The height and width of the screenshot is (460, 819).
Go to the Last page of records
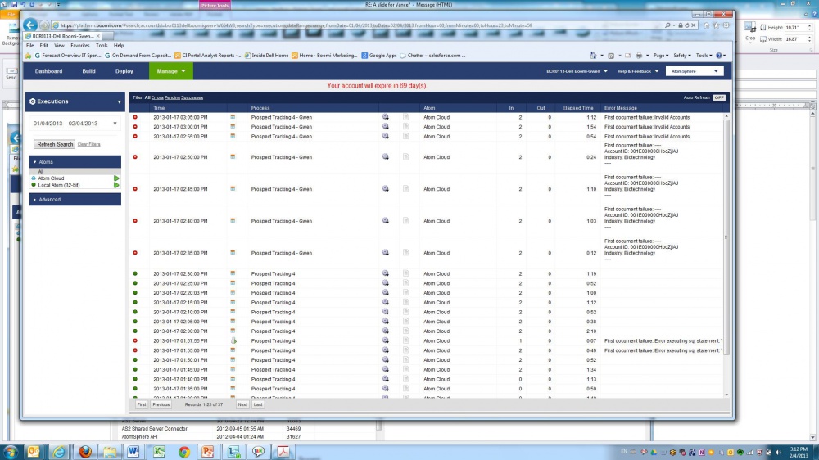click(x=257, y=404)
